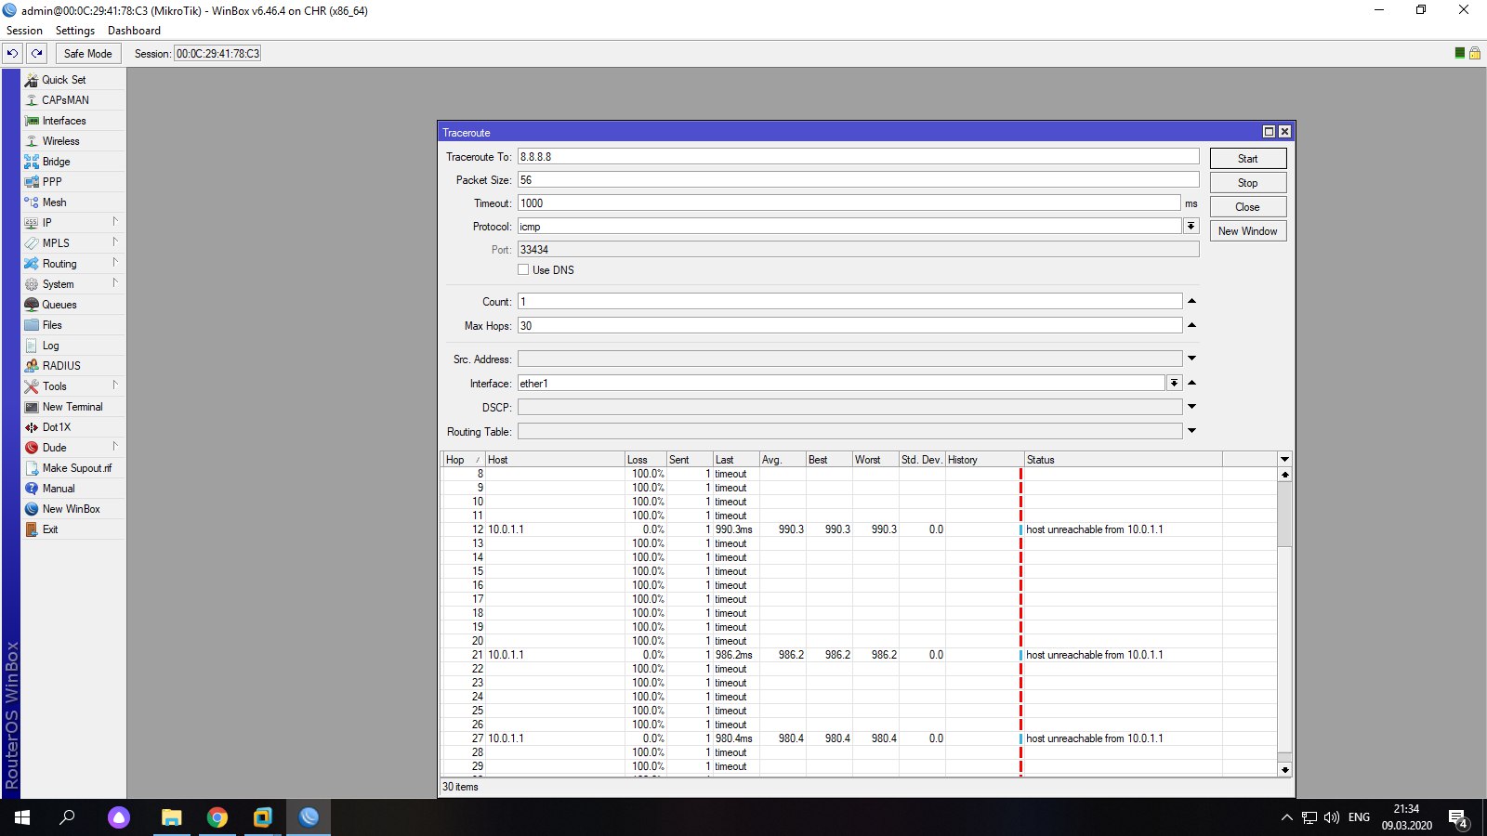The image size is (1487, 836).
Task: Open the Settings menu
Action: click(75, 31)
